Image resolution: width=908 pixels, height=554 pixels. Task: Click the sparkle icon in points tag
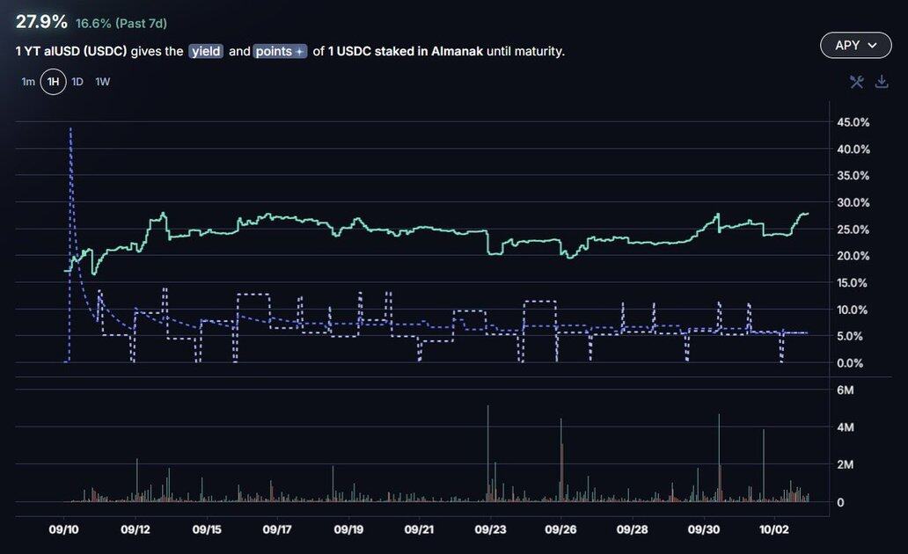[299, 52]
